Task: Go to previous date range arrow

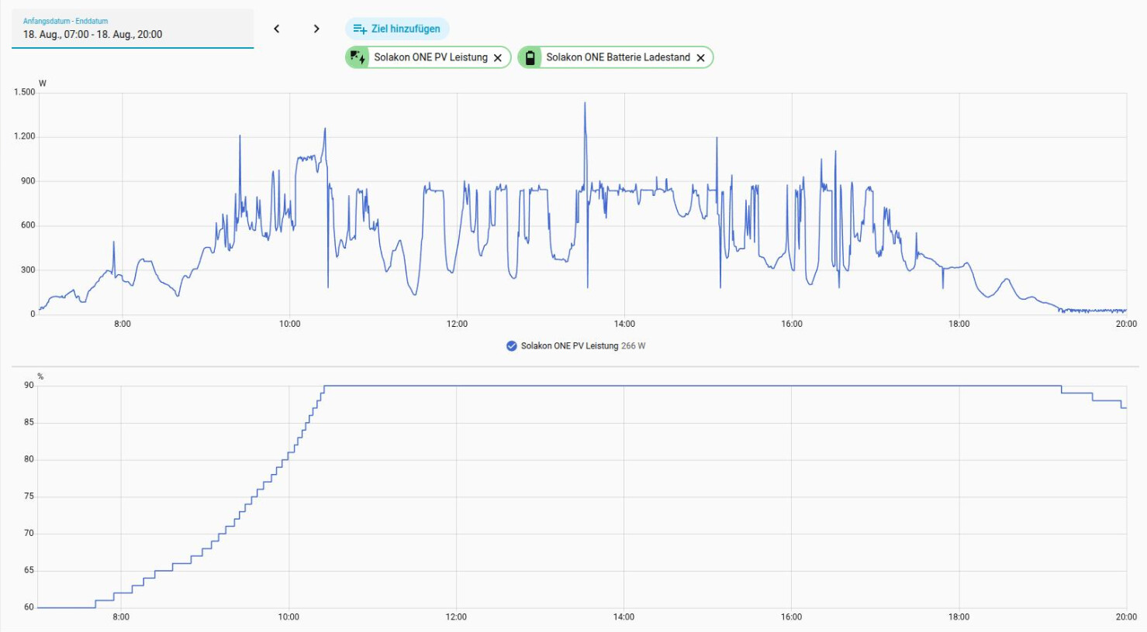Action: [x=277, y=29]
